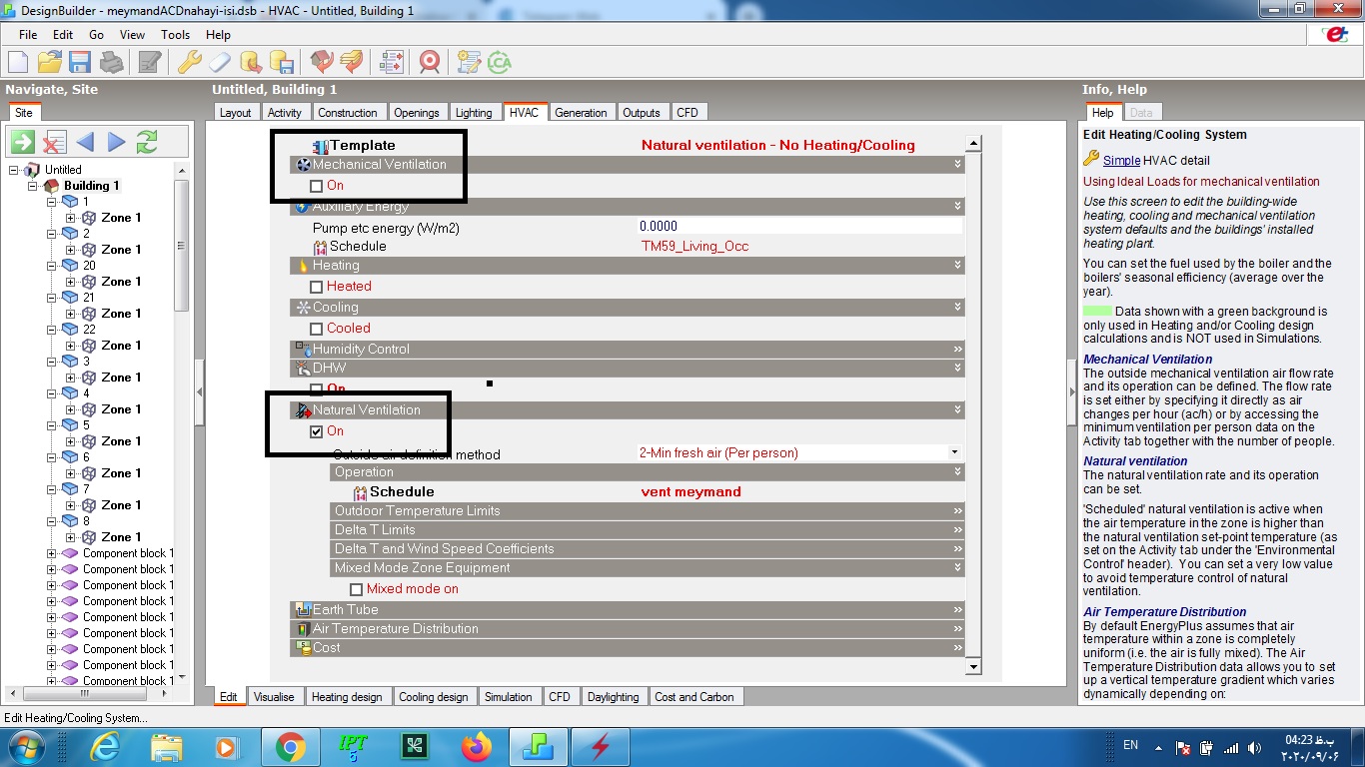The height and width of the screenshot is (767, 1365).
Task: Tick the Cooled checkbox
Action: tap(317, 329)
